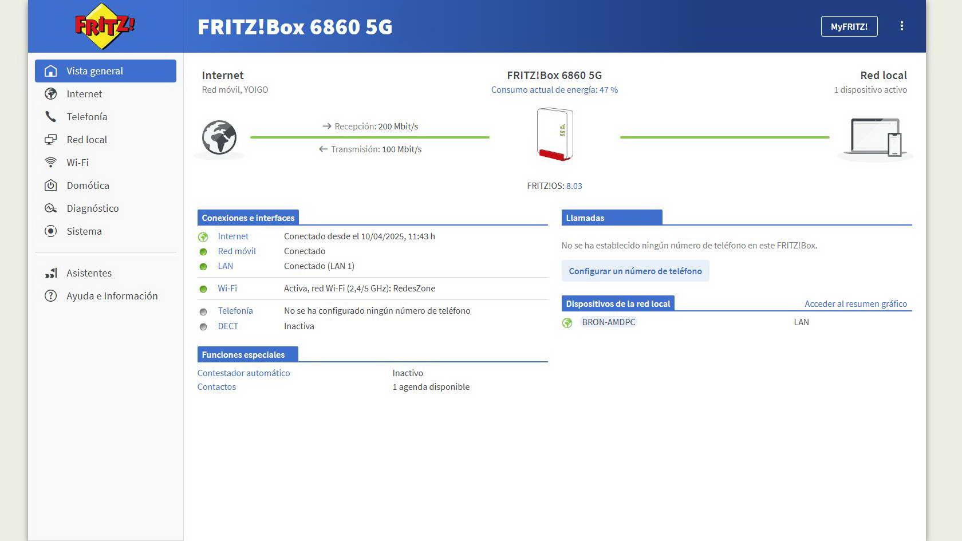Click the home icon beside Vista general
This screenshot has height=541, width=962.
pyautogui.click(x=51, y=71)
